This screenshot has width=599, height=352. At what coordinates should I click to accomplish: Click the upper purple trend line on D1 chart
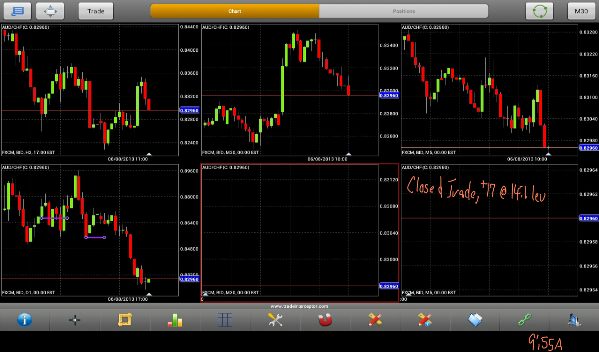pos(54,218)
